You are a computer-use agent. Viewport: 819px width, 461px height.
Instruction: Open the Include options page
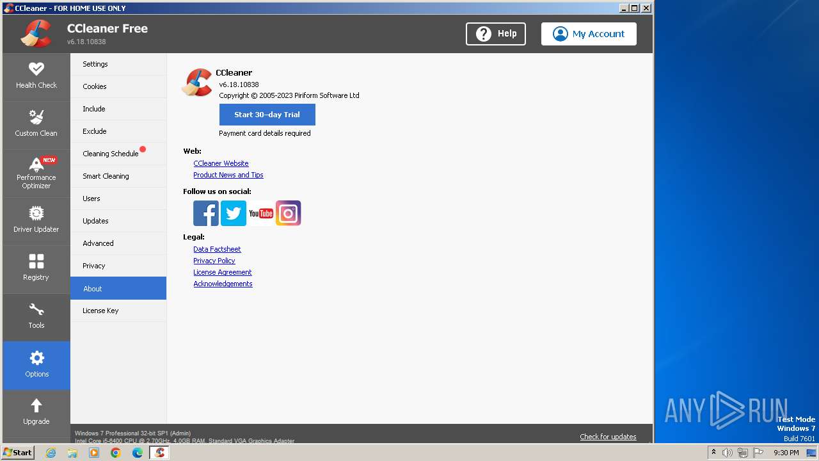[118, 109]
